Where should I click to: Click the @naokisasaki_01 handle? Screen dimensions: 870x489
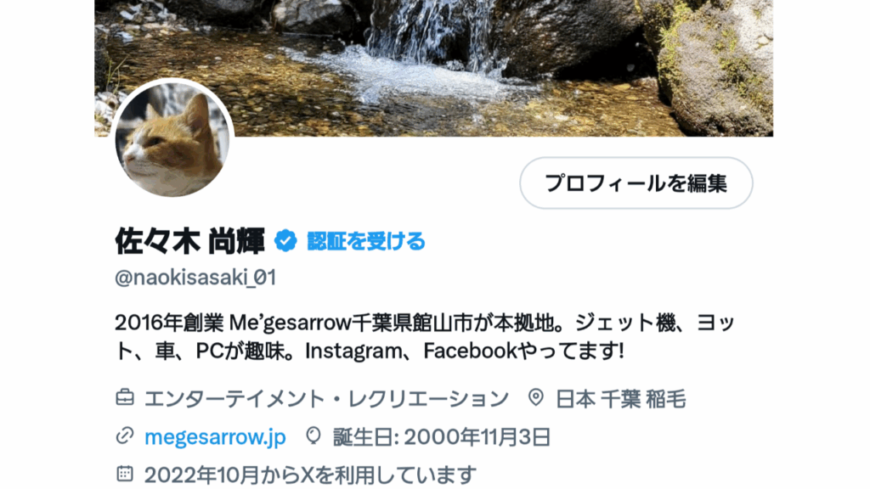point(195,278)
